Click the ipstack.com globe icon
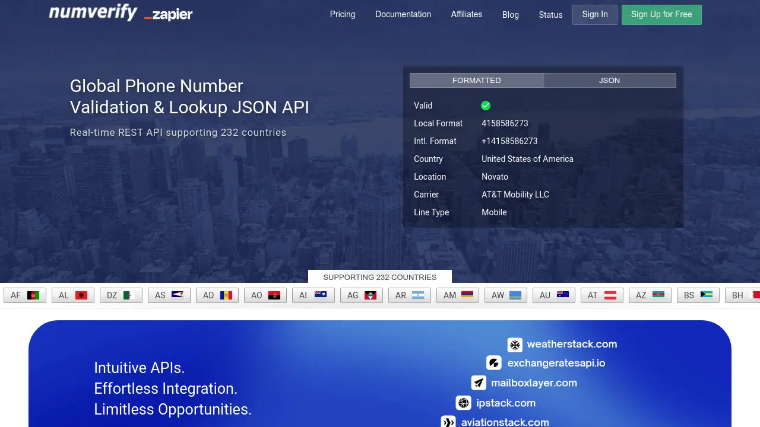The height and width of the screenshot is (427, 760). pyautogui.click(x=463, y=403)
